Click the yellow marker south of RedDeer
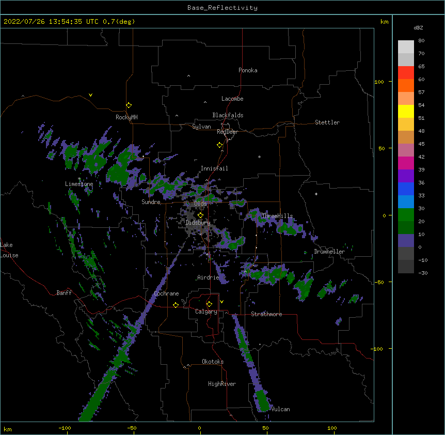 [x=220, y=145]
